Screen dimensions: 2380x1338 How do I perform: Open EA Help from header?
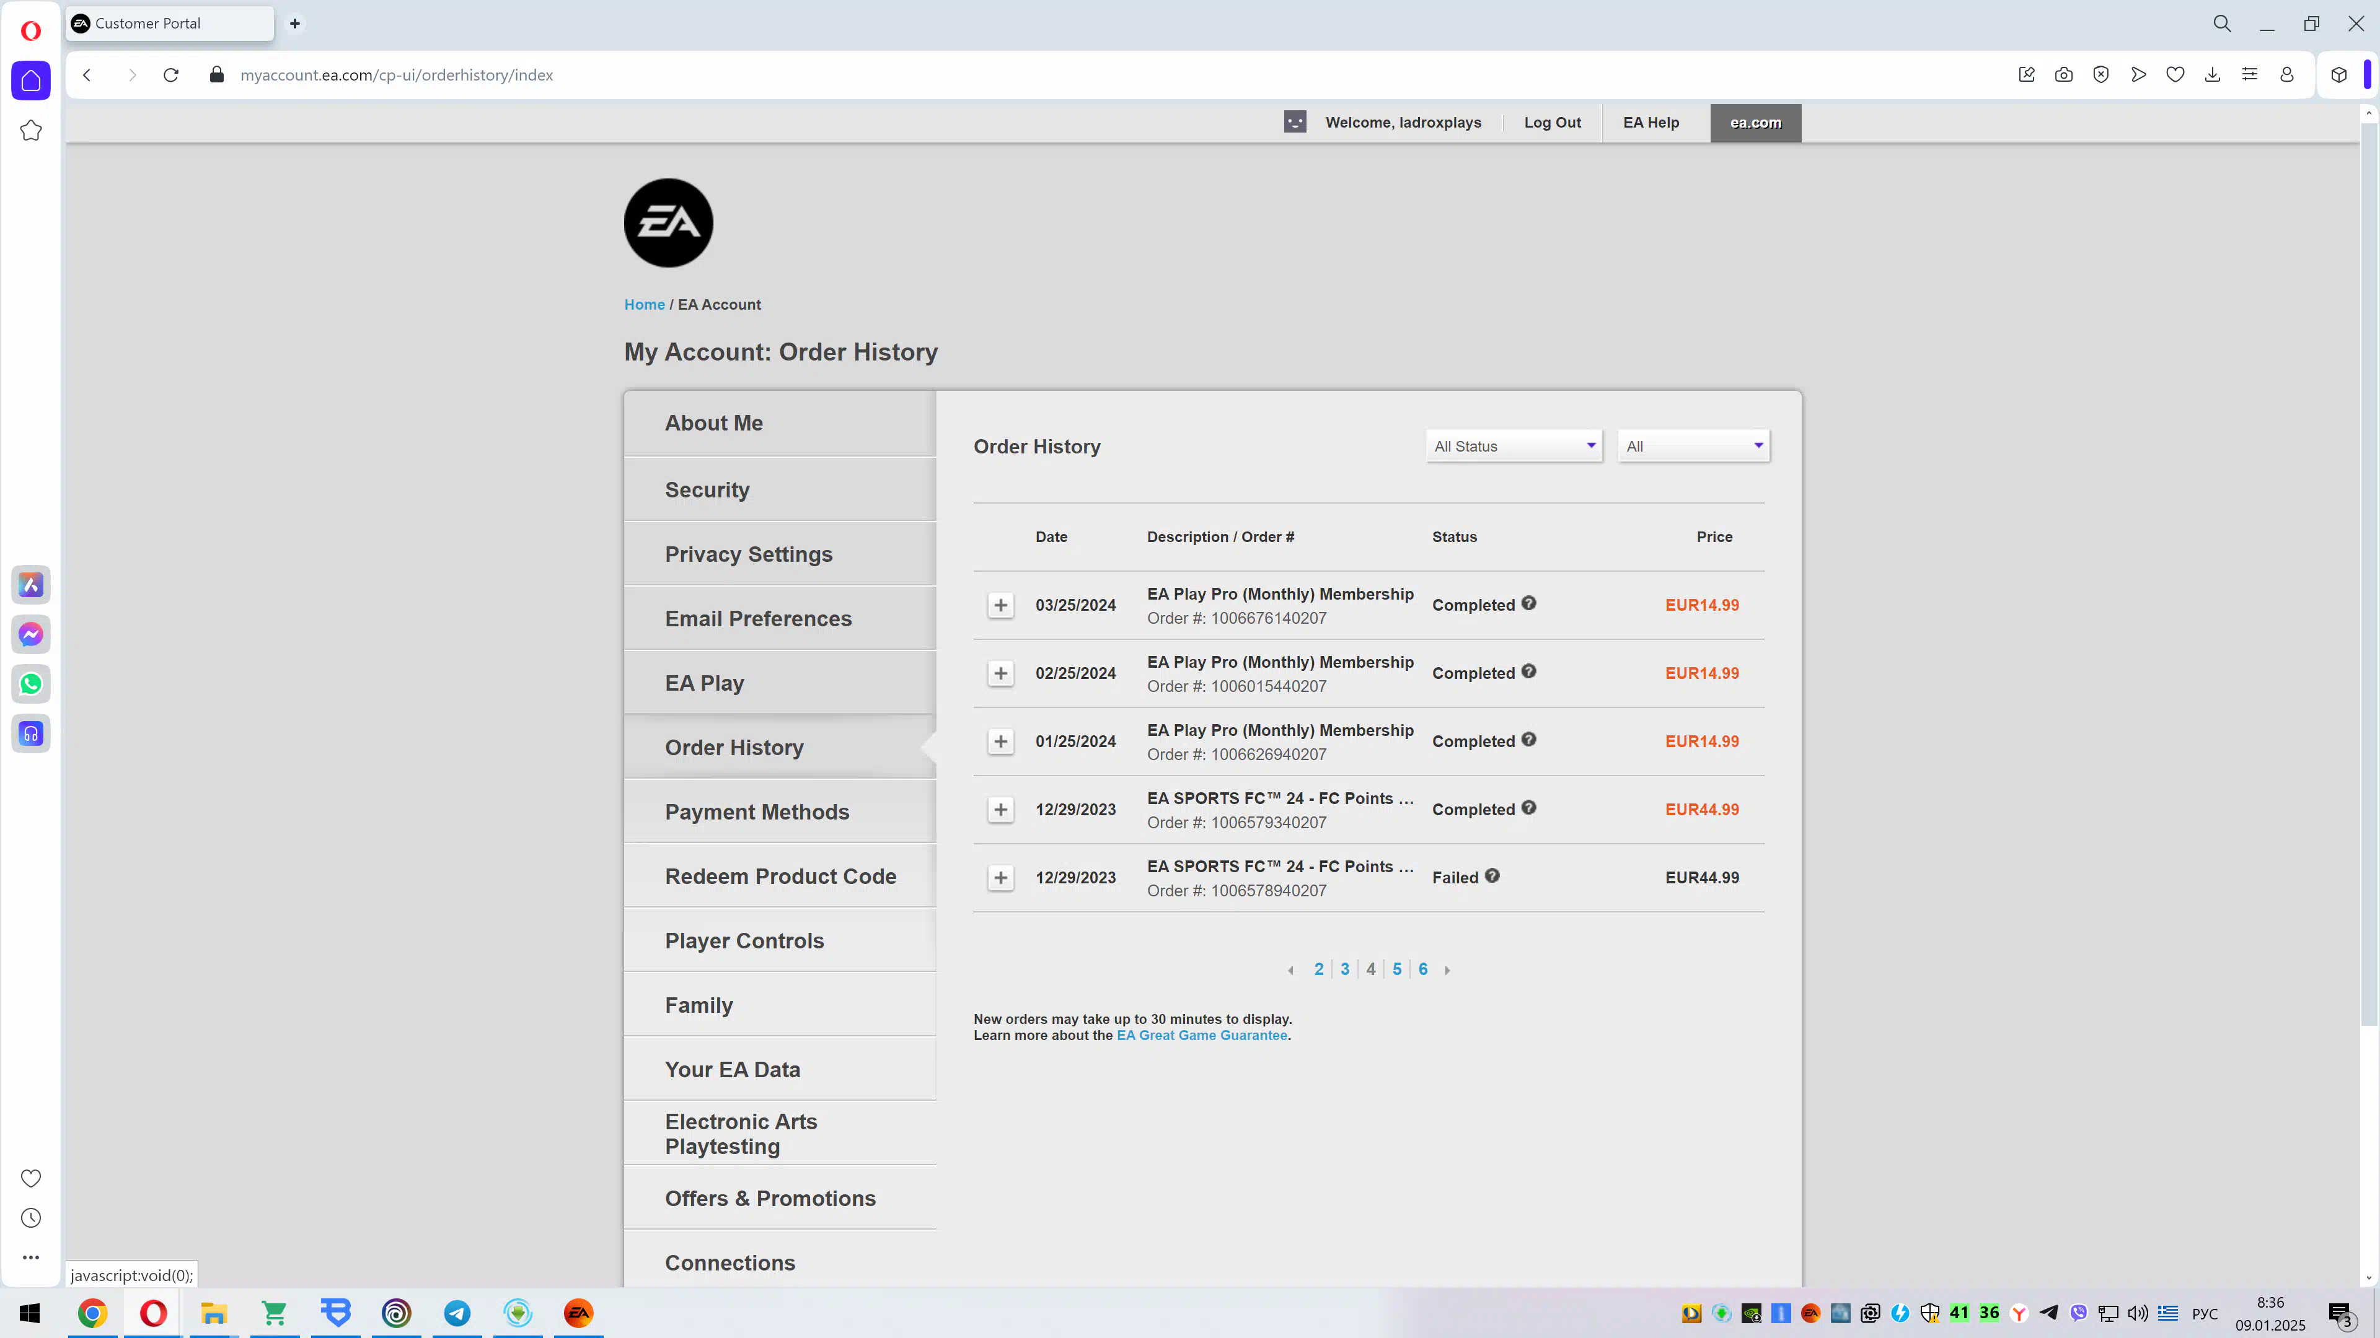pos(1651,123)
